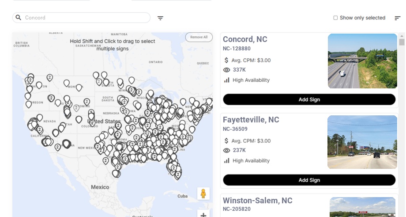The height and width of the screenshot is (217, 406).
Task: Zoom in on the map
Action: pyautogui.click(x=203, y=215)
